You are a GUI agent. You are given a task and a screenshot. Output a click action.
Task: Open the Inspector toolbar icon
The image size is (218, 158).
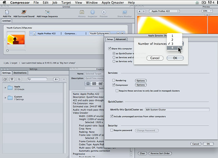click(x=93, y=12)
